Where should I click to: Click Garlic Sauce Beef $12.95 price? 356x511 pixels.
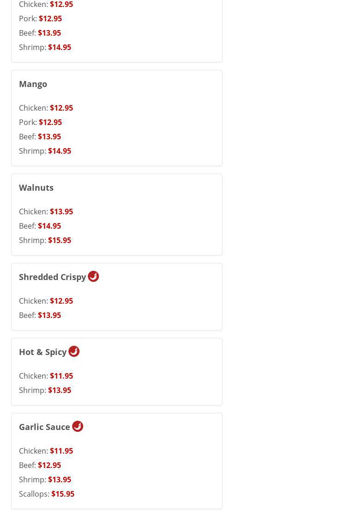coord(49,465)
